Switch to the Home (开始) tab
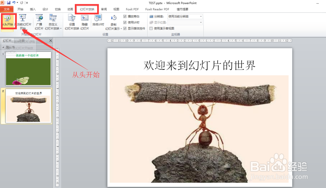Viewport: 326px width, 188px height. [20, 9]
